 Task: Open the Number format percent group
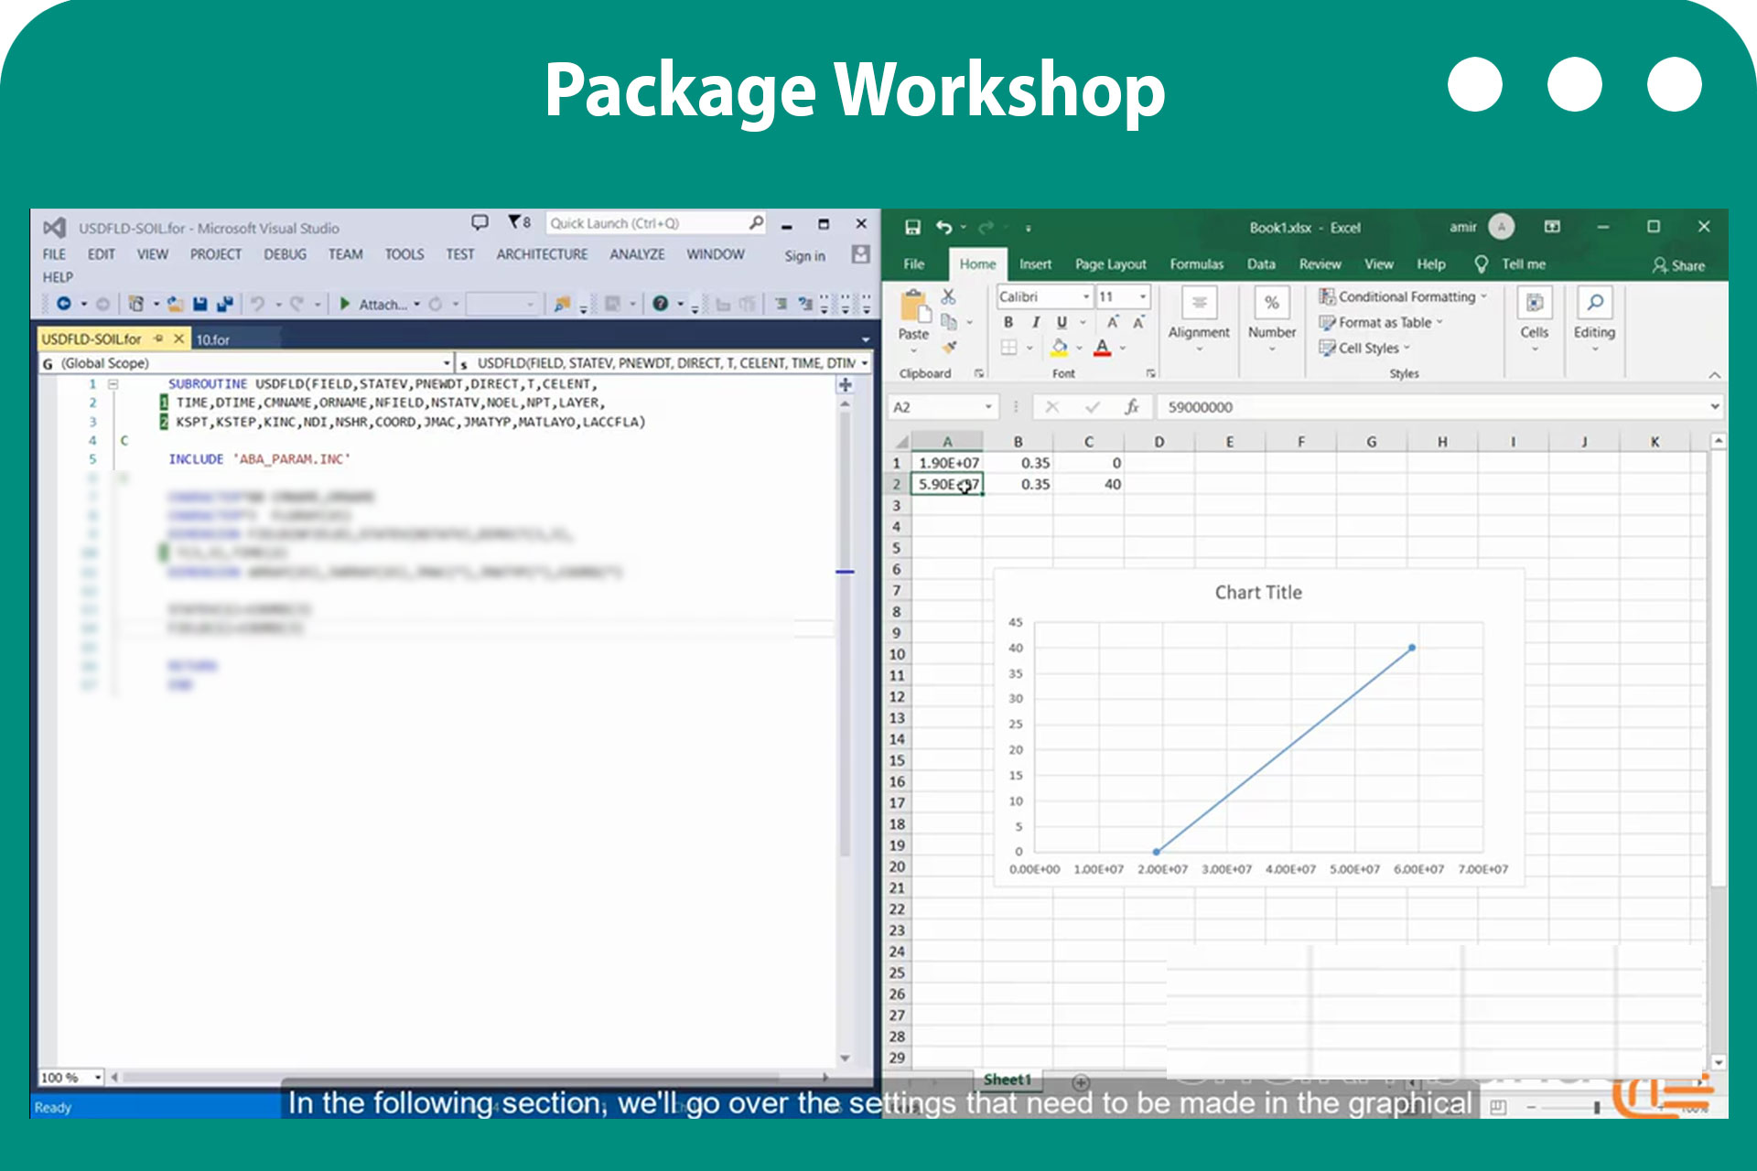(x=1272, y=318)
